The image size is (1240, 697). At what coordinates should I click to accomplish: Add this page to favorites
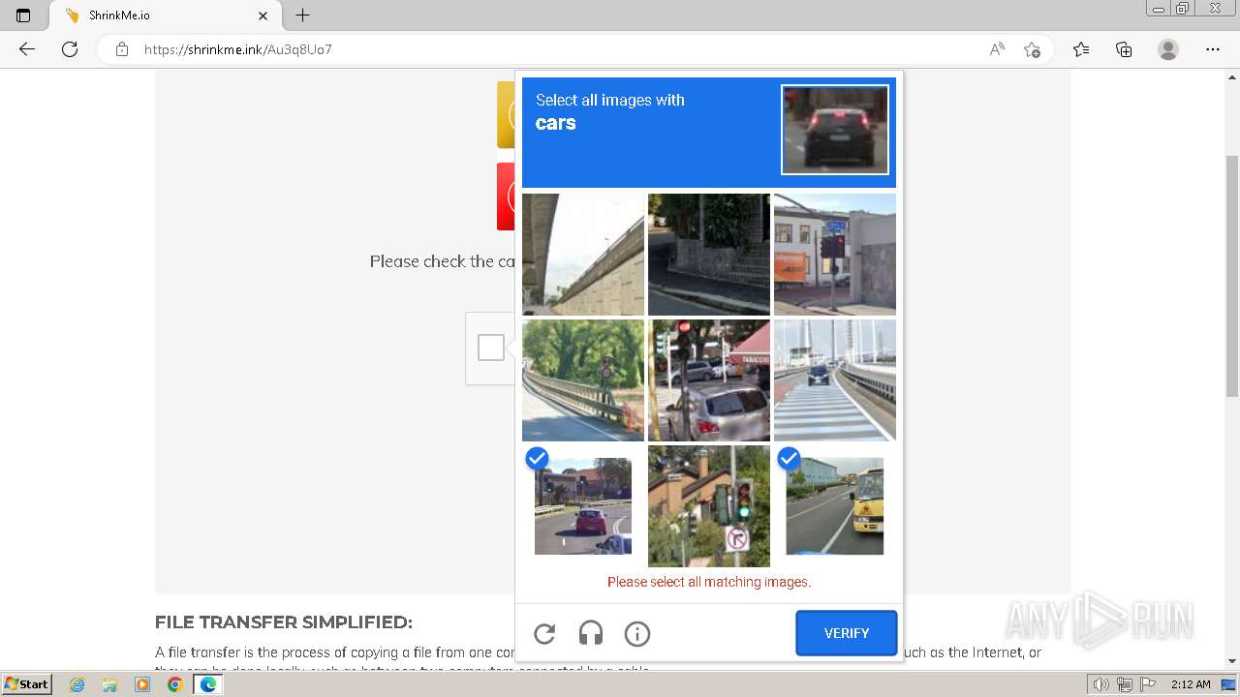[x=1033, y=49]
